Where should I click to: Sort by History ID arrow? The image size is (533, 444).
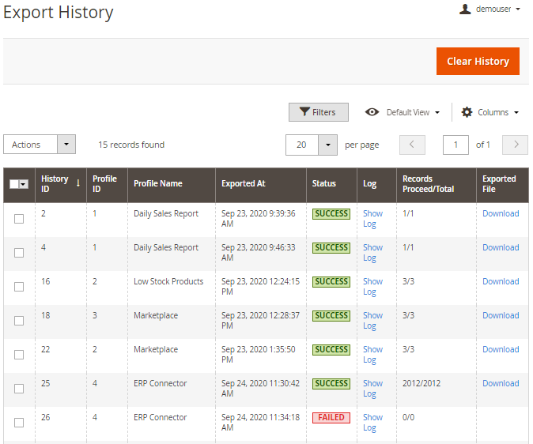click(78, 183)
